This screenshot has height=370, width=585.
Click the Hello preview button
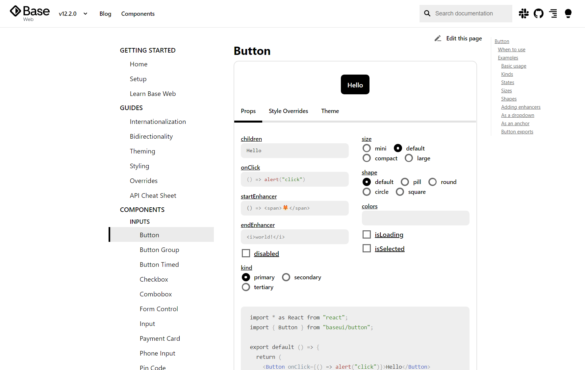[355, 84]
